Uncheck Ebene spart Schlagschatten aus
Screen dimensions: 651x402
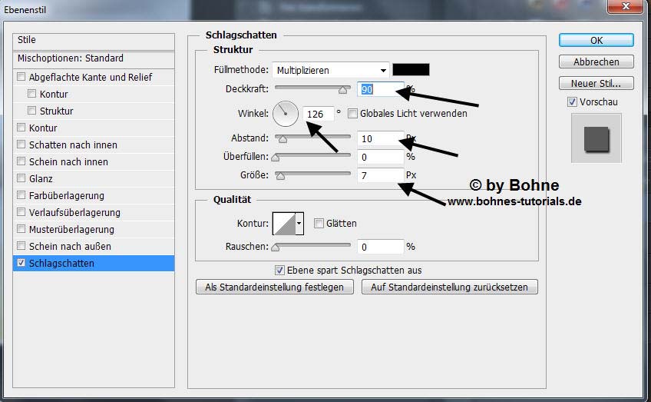280,271
